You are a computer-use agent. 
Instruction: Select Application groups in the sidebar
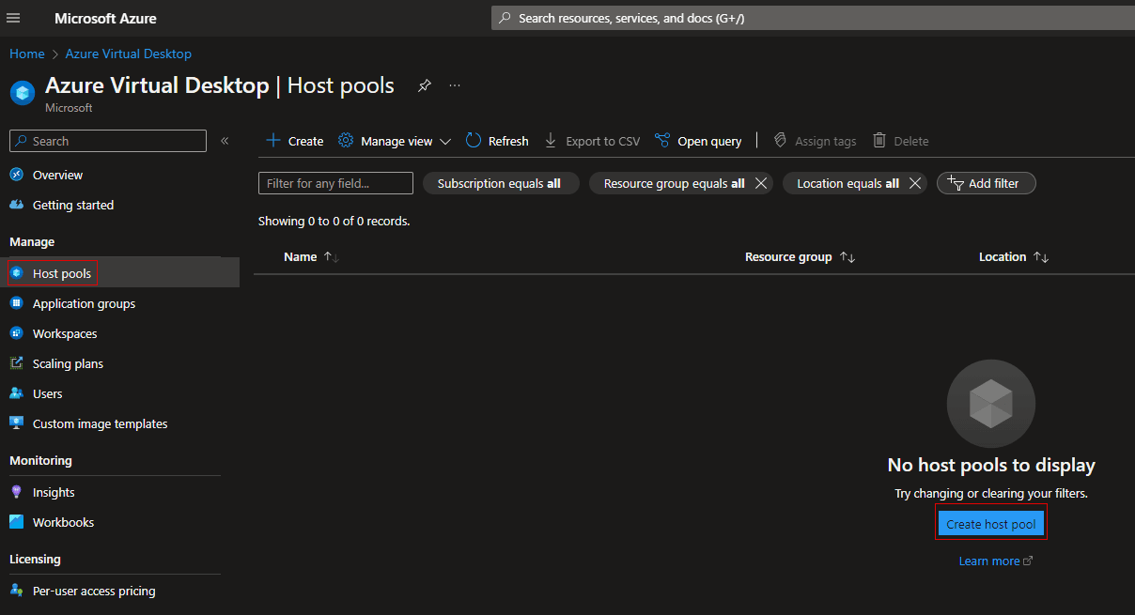(84, 303)
